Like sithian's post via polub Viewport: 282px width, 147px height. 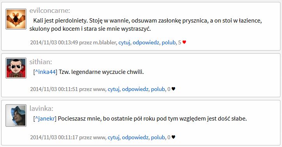(158, 89)
